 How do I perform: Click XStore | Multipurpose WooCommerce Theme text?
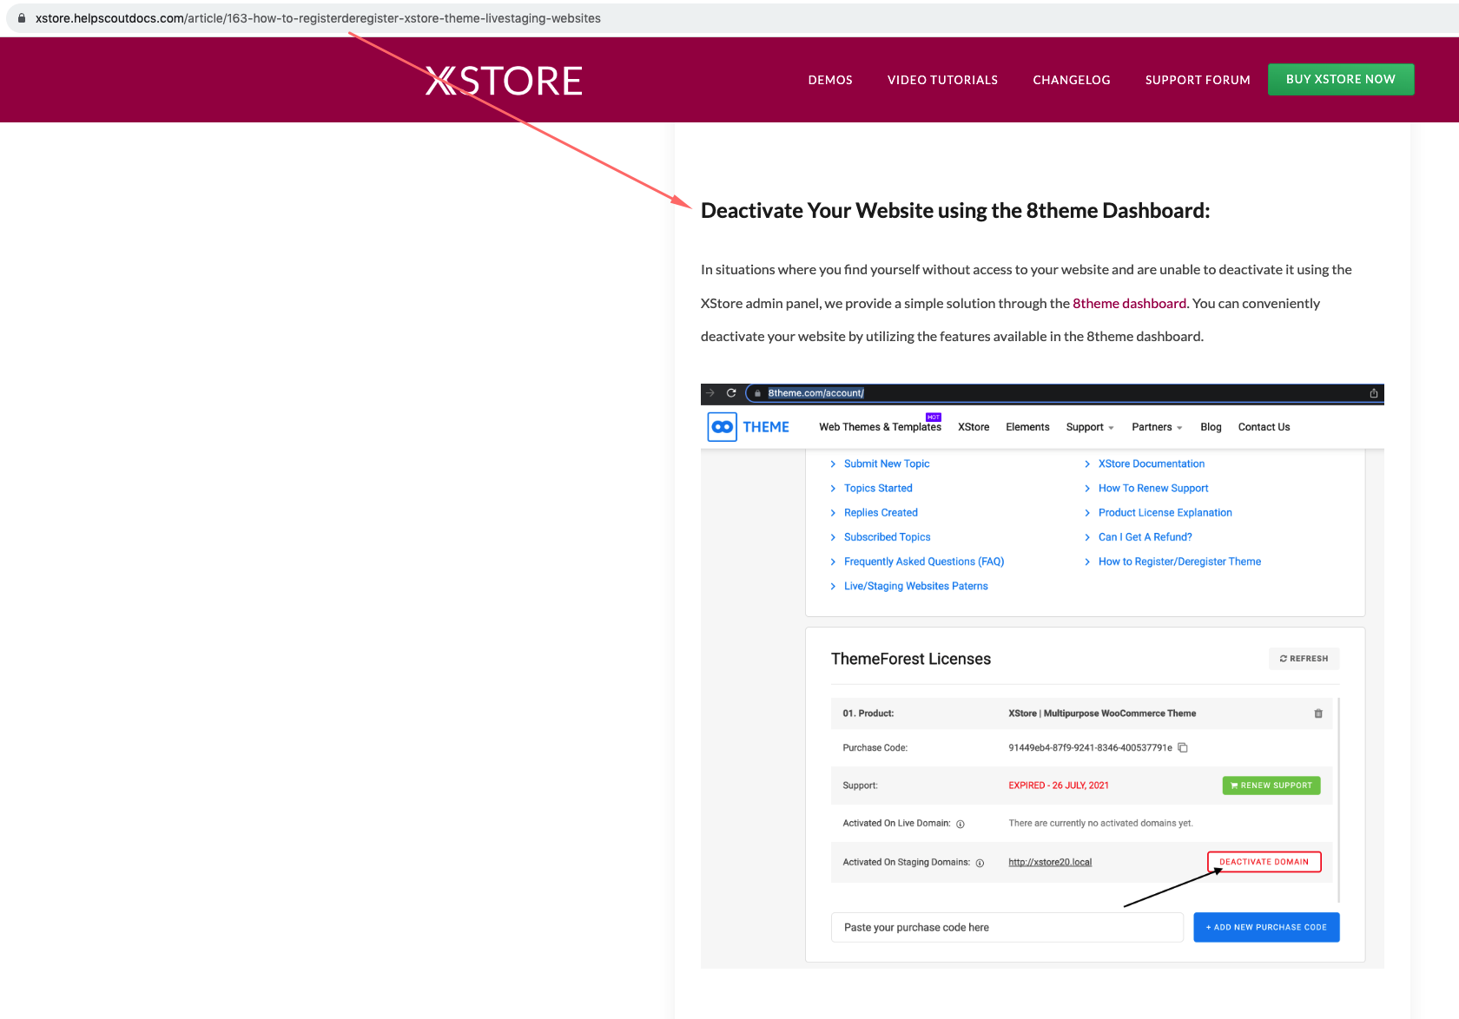point(1102,713)
